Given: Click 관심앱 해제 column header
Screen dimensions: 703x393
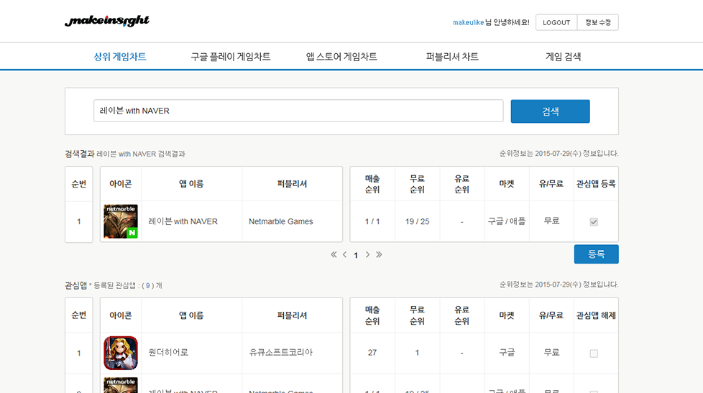Looking at the screenshot, I should (596, 315).
